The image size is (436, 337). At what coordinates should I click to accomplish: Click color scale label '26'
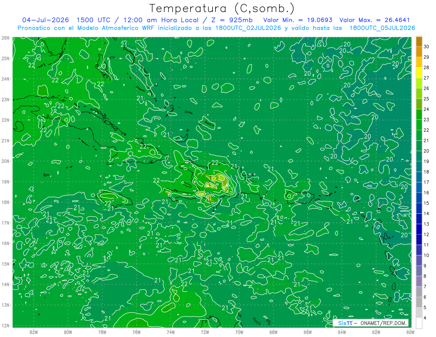pos(426,88)
